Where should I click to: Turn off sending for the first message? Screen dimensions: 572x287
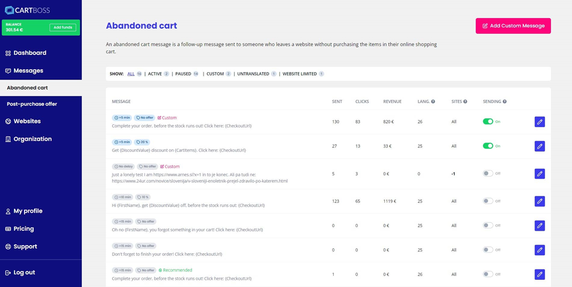488,122
